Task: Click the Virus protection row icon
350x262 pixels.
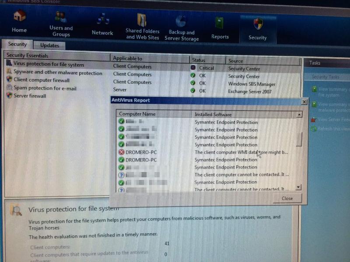Action: (9, 63)
